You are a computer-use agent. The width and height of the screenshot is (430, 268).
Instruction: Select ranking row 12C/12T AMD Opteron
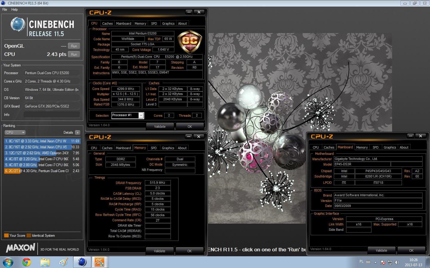click(x=42, y=153)
